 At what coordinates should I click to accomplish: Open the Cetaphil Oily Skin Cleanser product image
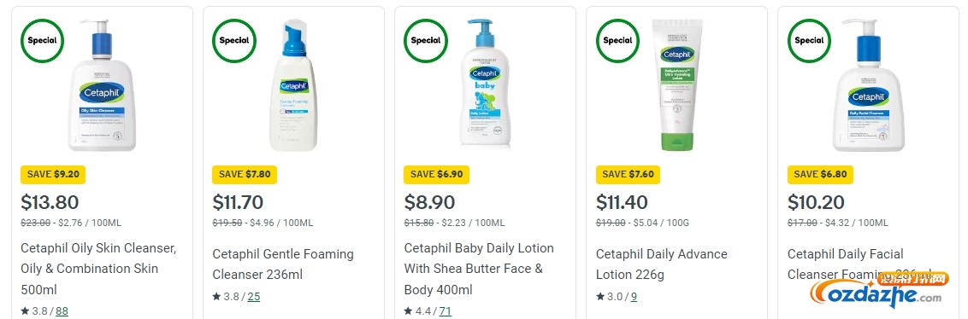(x=102, y=85)
